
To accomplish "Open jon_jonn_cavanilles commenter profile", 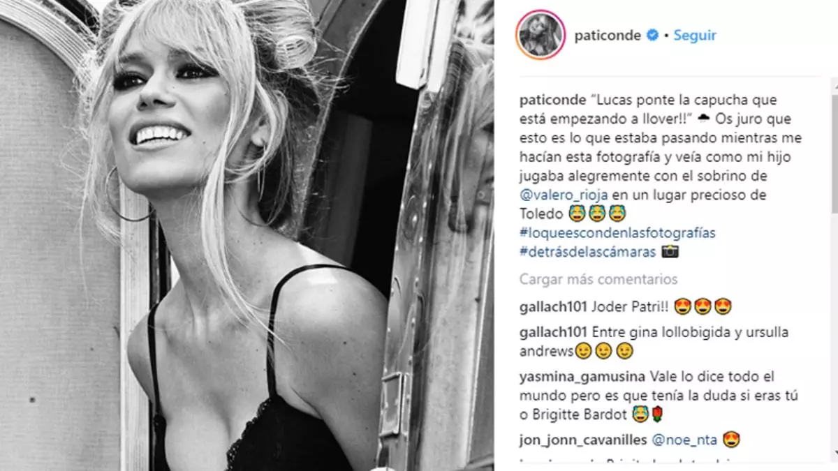I will click(x=583, y=440).
